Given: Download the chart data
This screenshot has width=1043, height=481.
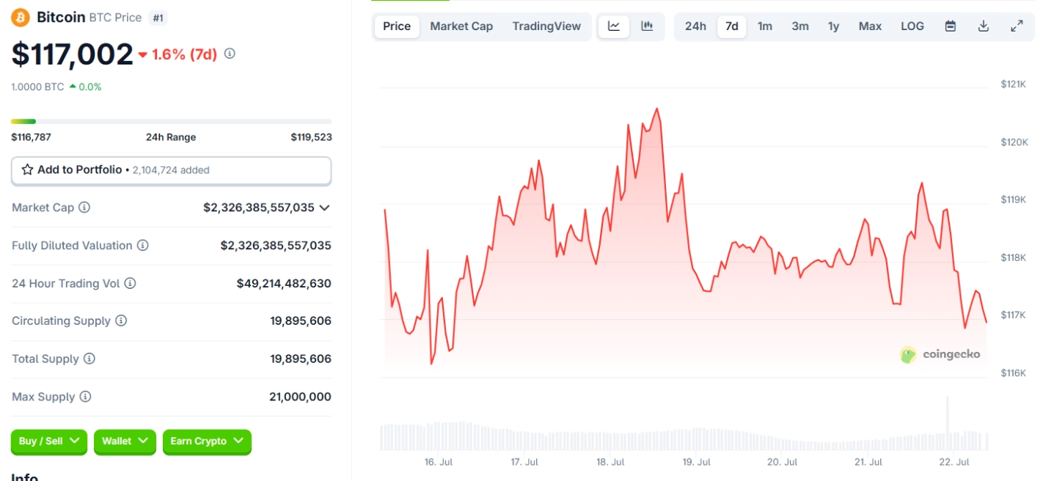Looking at the screenshot, I should tap(984, 26).
